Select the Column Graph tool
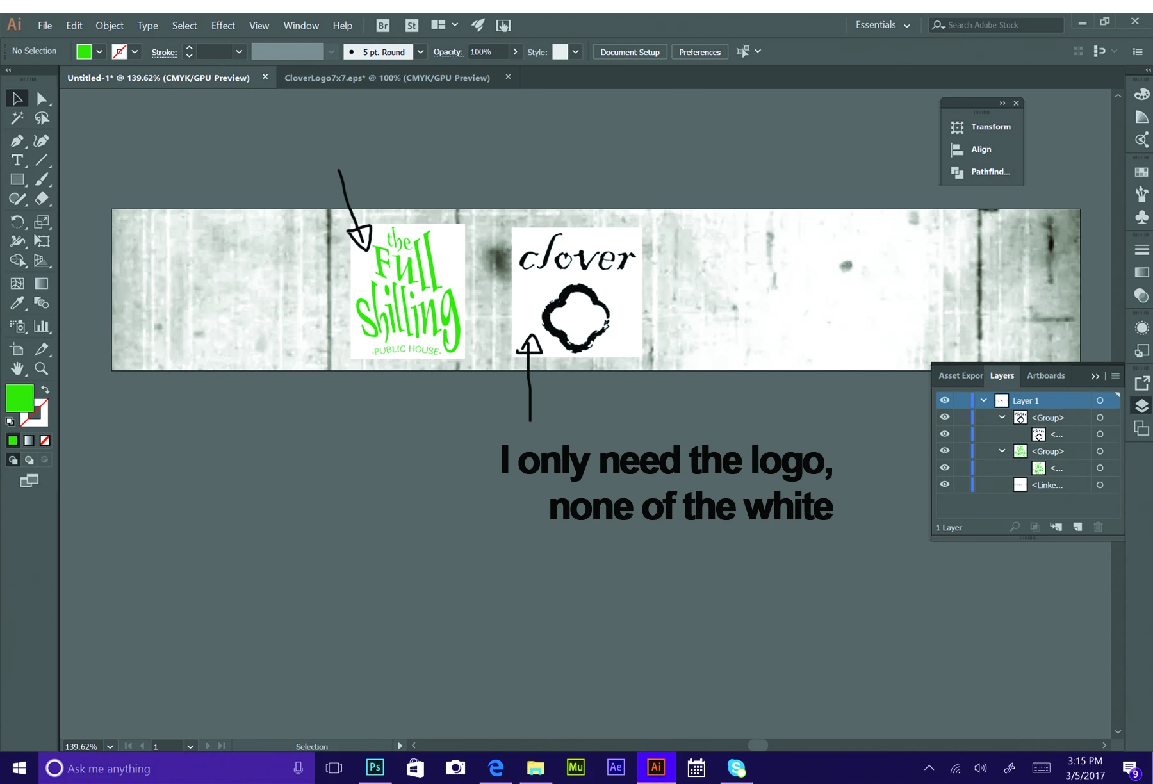 [x=42, y=326]
